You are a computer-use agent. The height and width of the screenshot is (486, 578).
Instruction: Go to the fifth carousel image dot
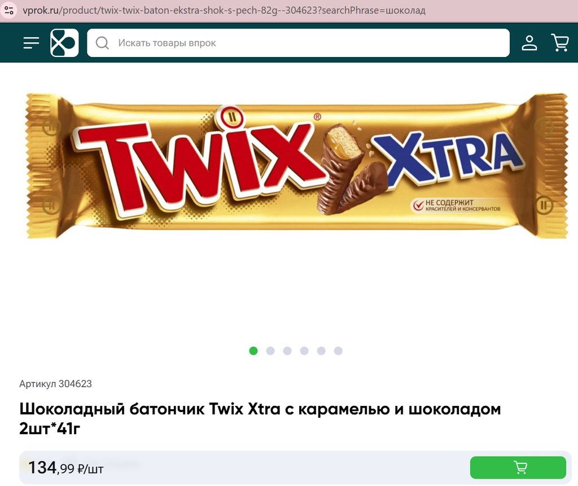[x=321, y=351]
